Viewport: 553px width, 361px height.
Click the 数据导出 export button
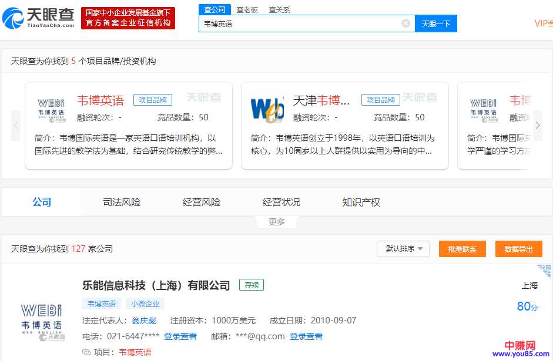click(518, 249)
